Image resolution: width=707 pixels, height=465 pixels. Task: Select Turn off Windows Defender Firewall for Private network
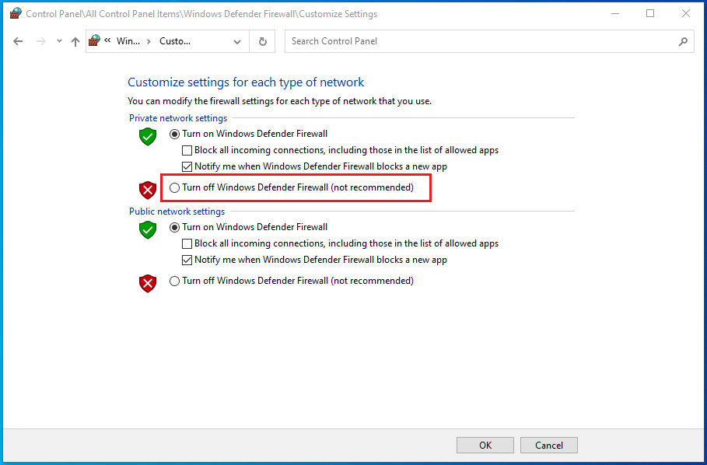pyautogui.click(x=174, y=187)
